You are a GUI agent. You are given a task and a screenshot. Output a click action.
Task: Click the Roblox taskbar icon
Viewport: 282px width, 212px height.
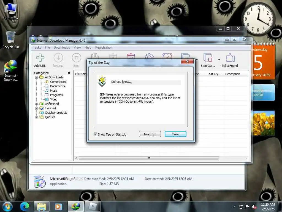pos(93,206)
